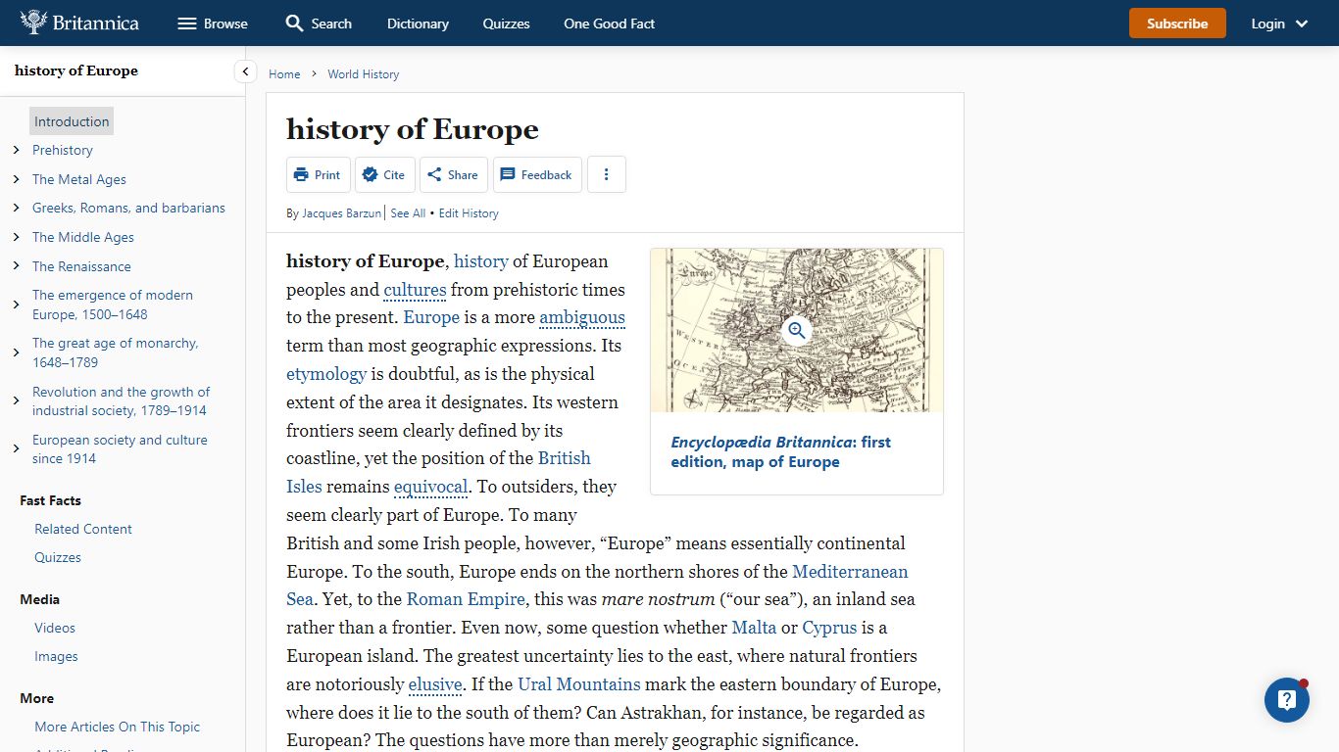Viewport: 1339px width, 752px height.
Task: Click the 'history of Europe' sidebar title
Action: [76, 70]
